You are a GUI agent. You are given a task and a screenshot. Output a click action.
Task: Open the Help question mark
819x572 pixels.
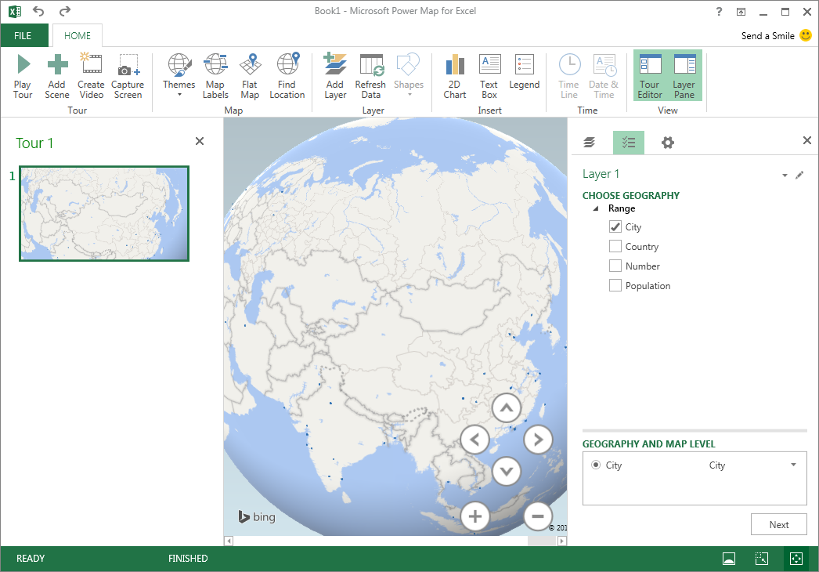pyautogui.click(x=719, y=12)
